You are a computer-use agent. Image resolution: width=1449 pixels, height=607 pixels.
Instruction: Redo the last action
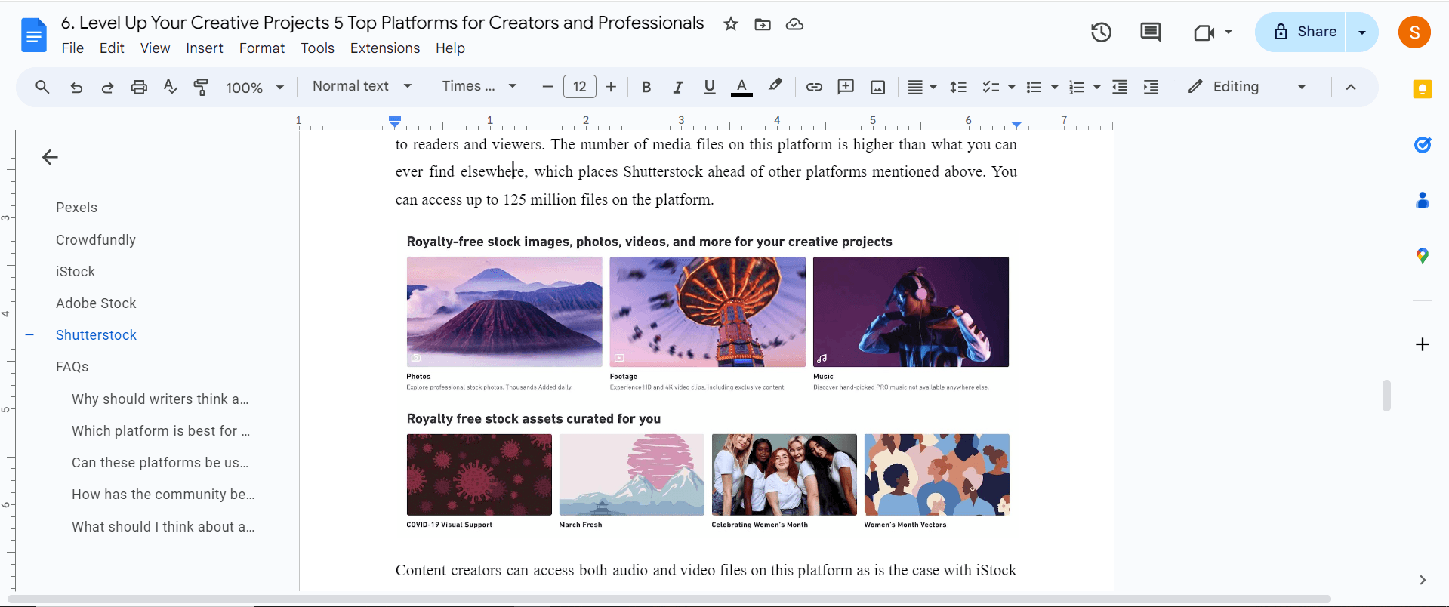point(107,87)
